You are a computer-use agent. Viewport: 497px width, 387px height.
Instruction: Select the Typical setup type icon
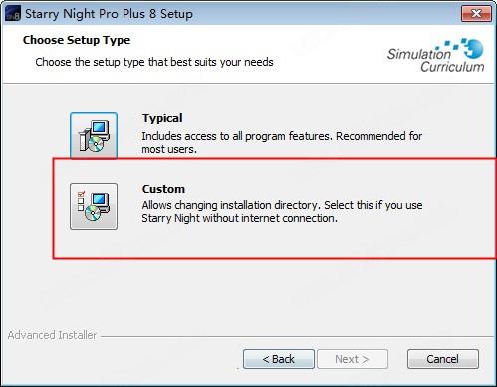(94, 135)
